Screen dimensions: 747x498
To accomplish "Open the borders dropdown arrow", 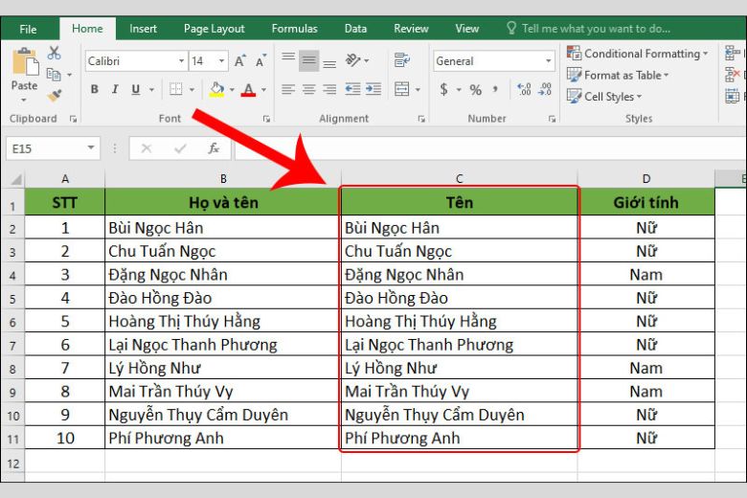I will (192, 90).
